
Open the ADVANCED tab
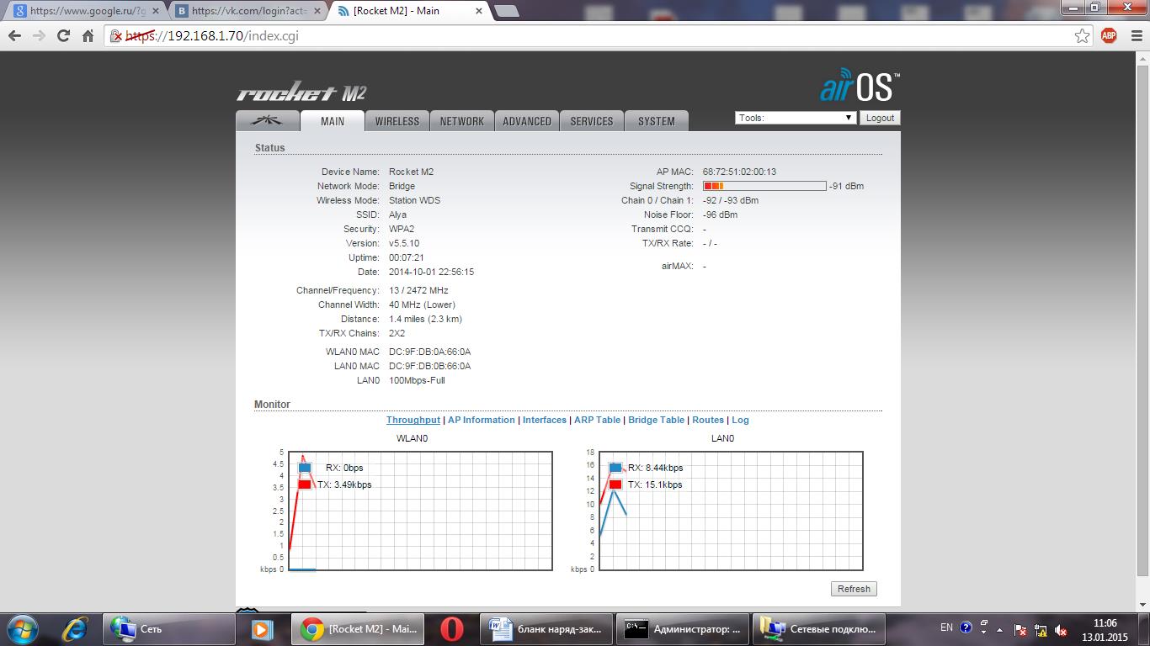click(527, 120)
